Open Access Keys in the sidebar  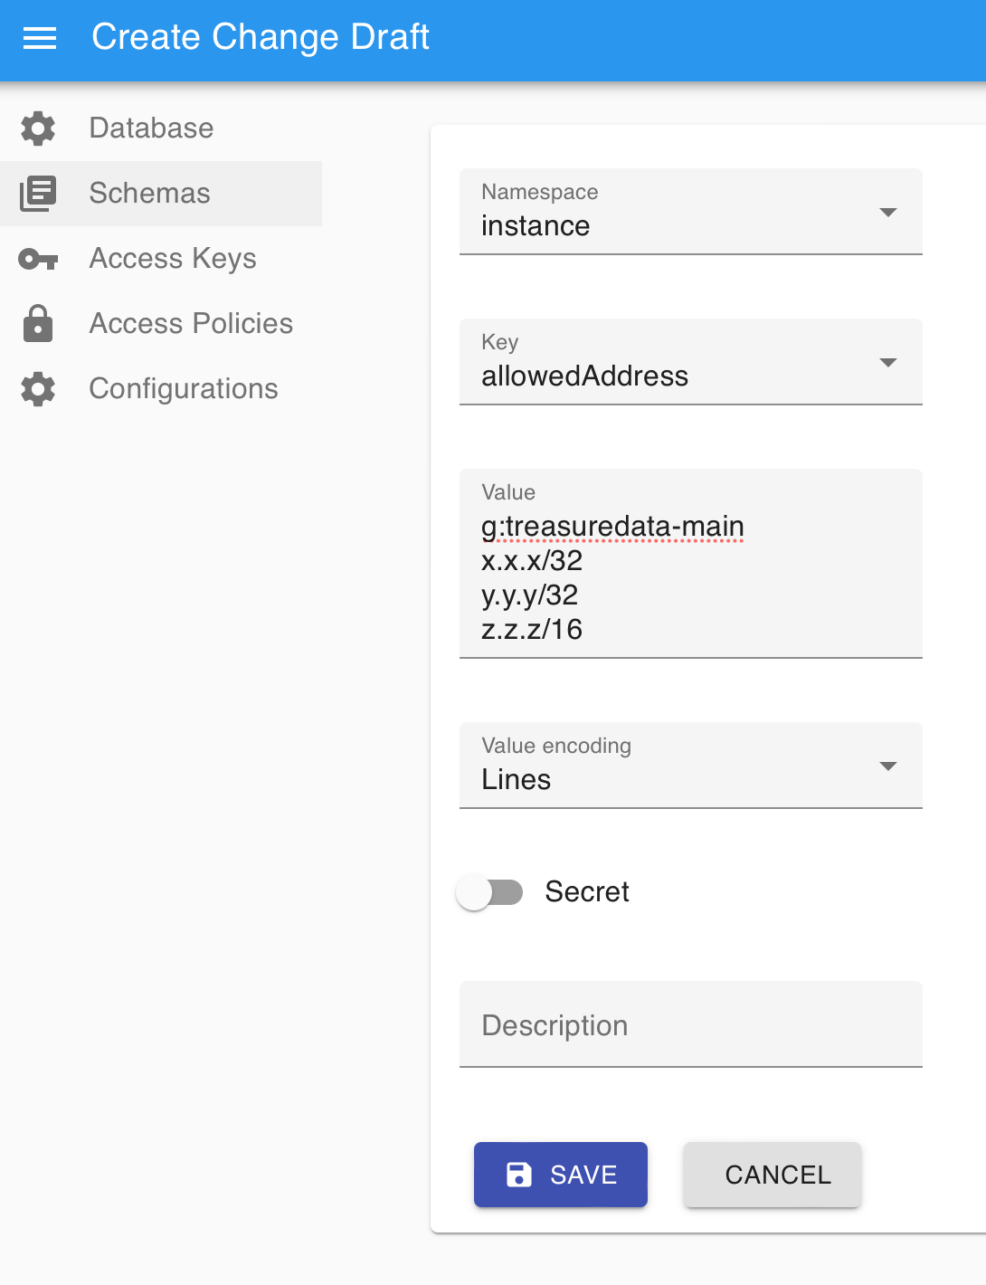(173, 259)
